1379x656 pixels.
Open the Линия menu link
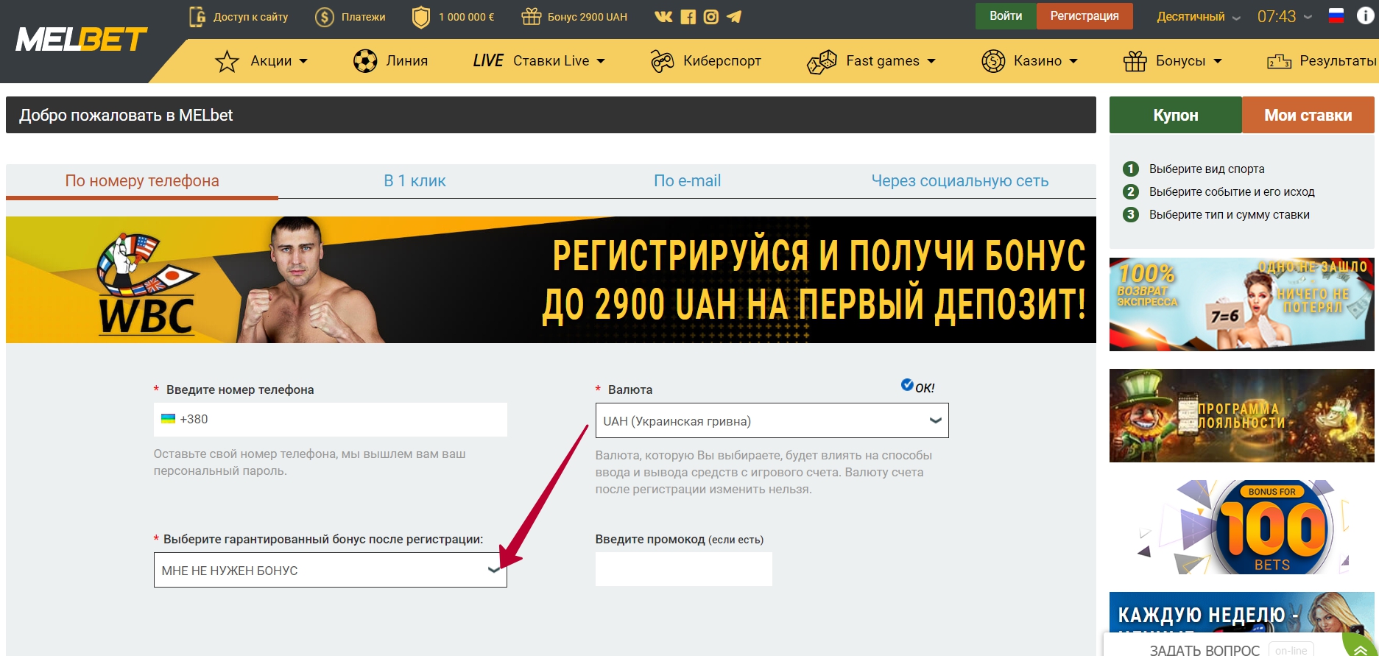coord(407,61)
